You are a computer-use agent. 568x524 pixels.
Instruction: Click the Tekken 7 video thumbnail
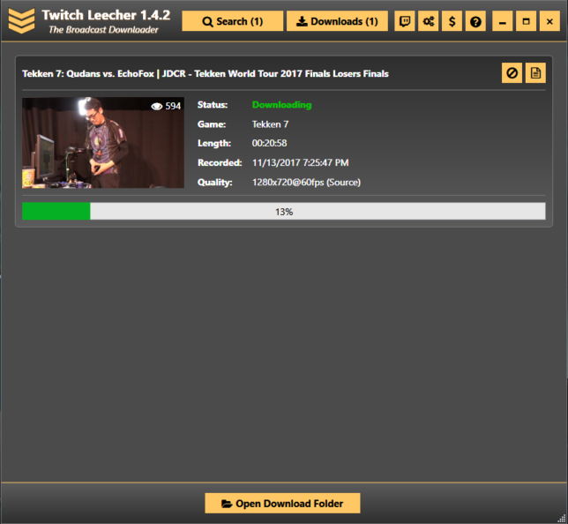pyautogui.click(x=103, y=142)
